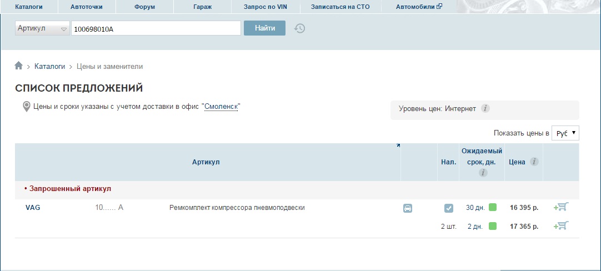The height and width of the screenshot is (271, 601).
Task: Go to the home page via house icon
Action: pyautogui.click(x=19, y=66)
